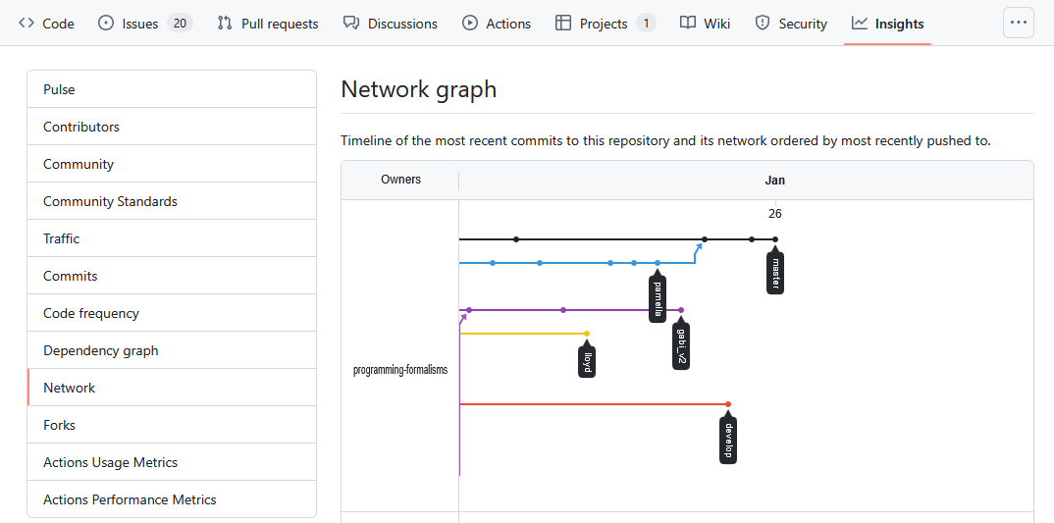Open the Security tab
This screenshot has width=1054, height=523.
click(x=791, y=24)
